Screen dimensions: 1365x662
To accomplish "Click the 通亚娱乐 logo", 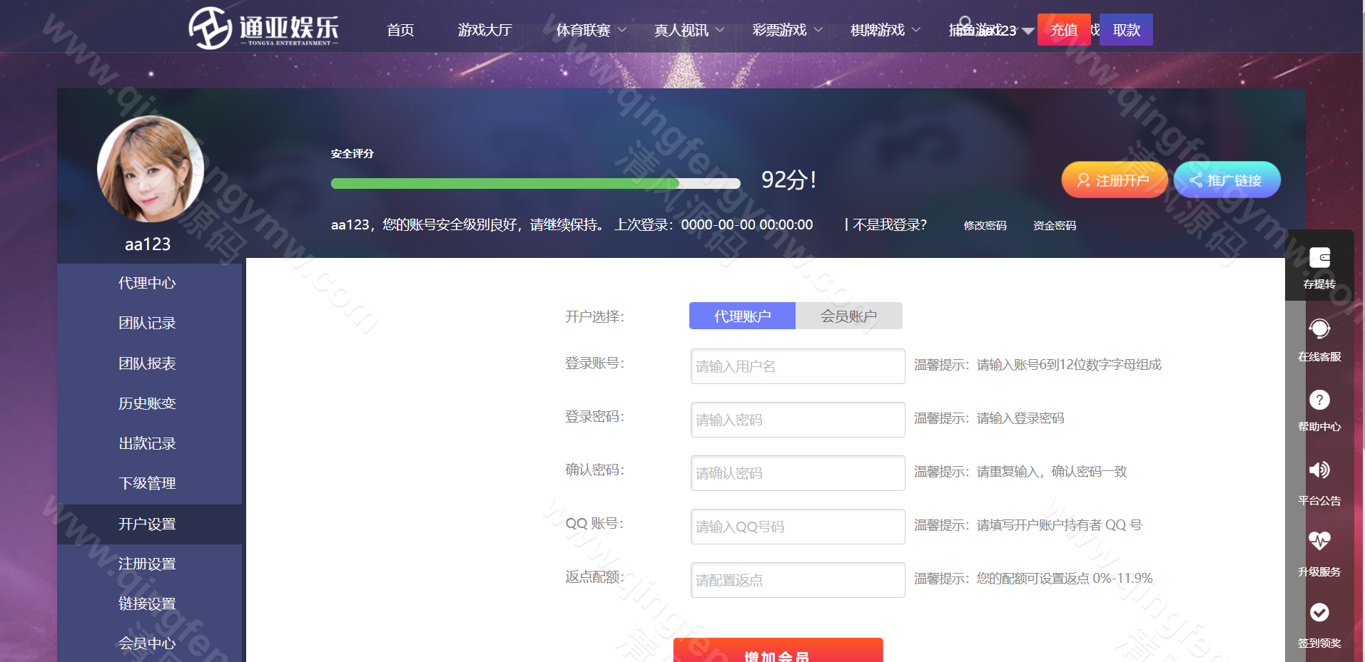I will coord(263,29).
